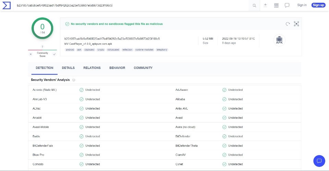Click the telephony tag
329x171 pixels.
click(x=162, y=50)
